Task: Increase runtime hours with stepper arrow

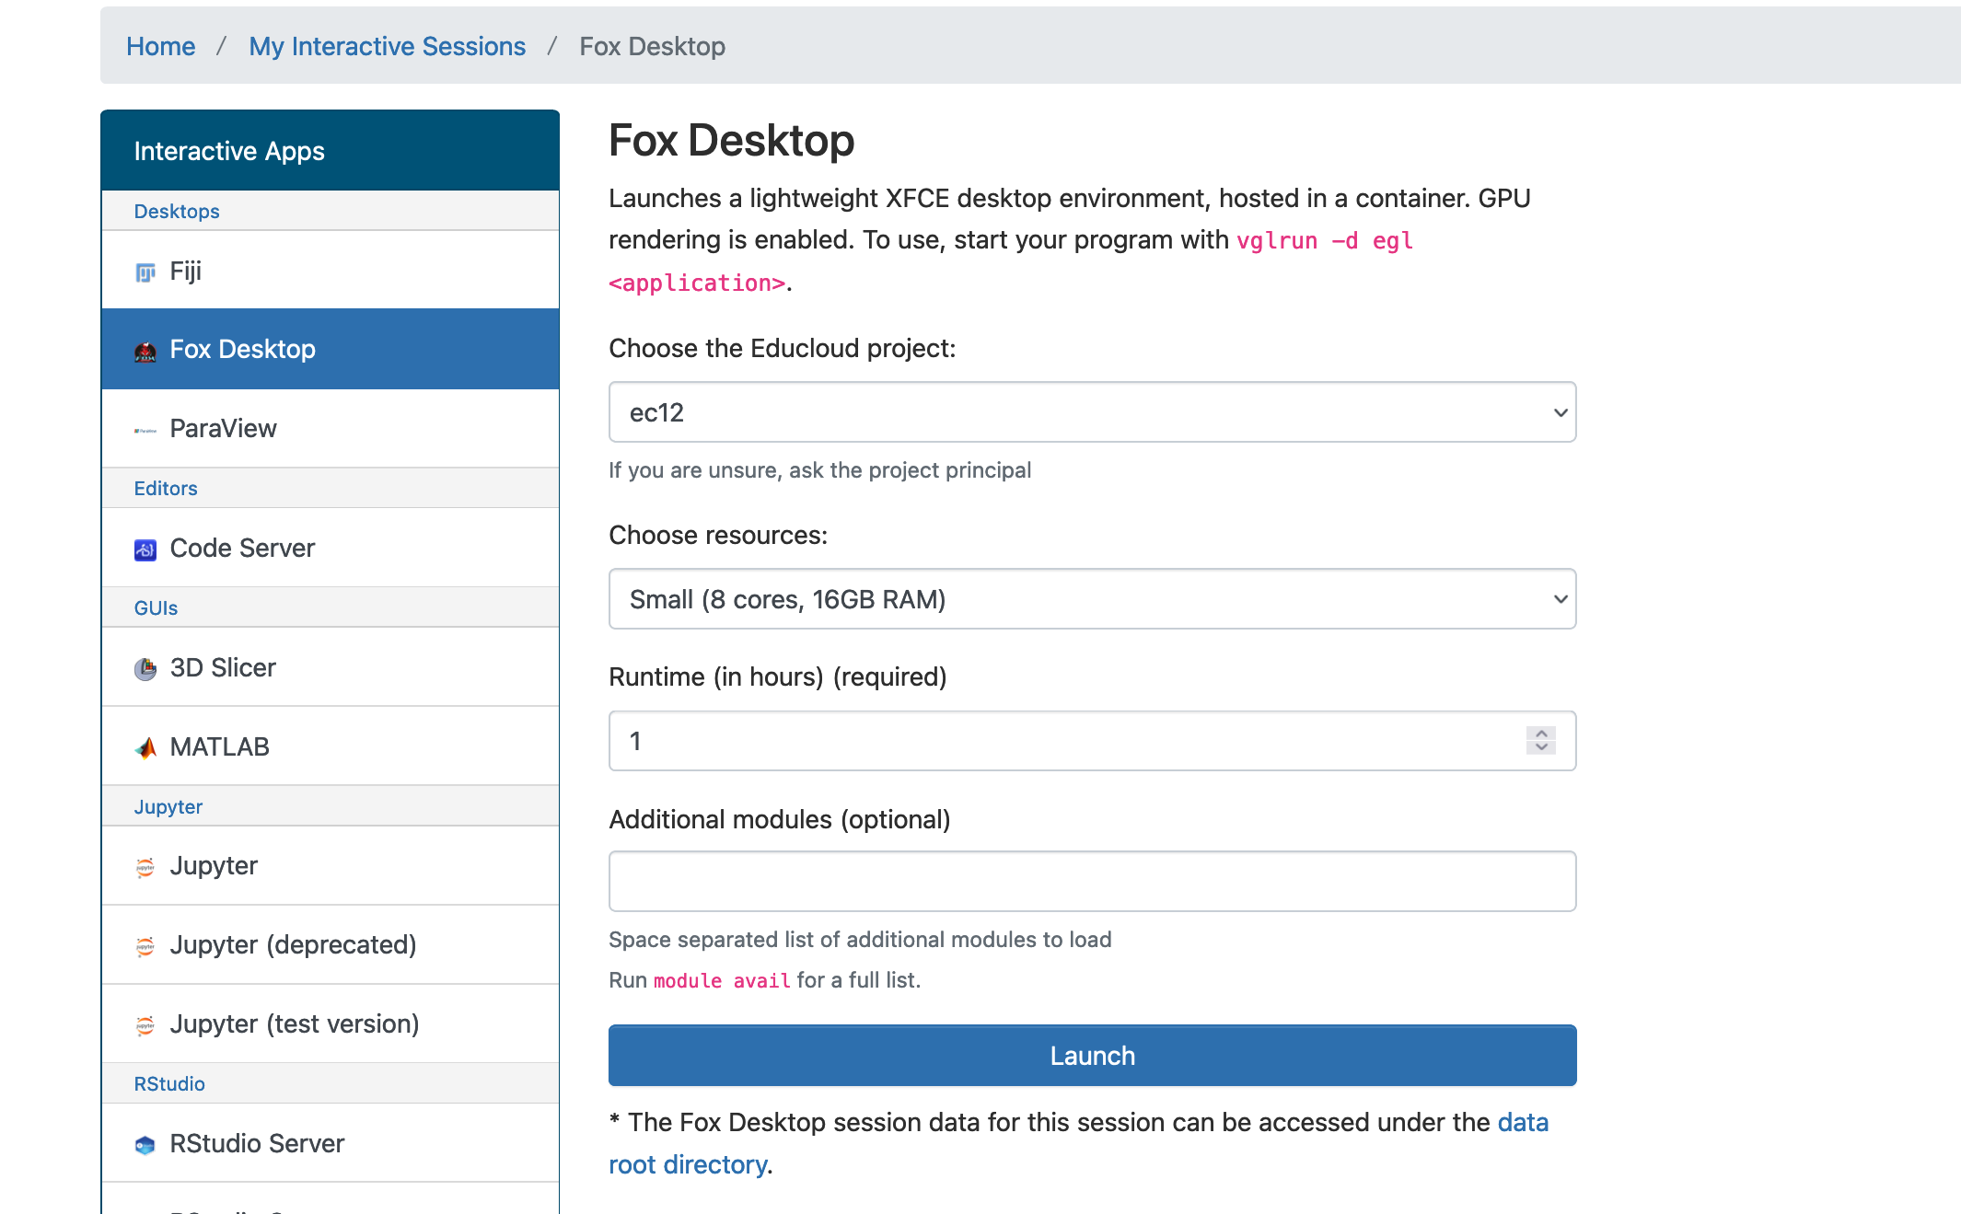Action: pos(1541,734)
